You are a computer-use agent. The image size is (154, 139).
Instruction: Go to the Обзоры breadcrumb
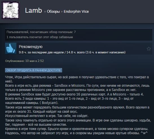point(53,12)
